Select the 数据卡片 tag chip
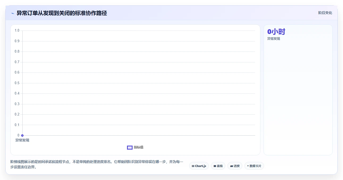Screen dimensions: 343x180 [x=254, y=166]
